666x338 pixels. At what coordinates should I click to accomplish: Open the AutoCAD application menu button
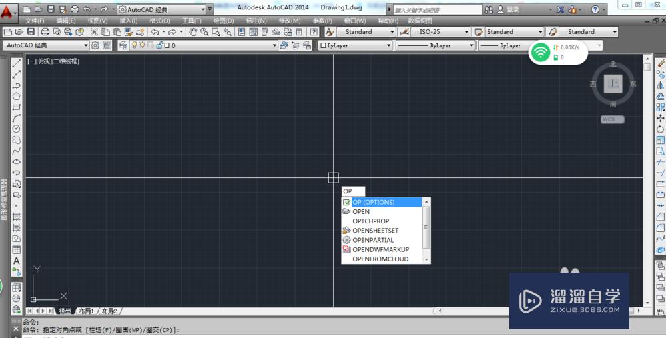pyautogui.click(x=7, y=12)
